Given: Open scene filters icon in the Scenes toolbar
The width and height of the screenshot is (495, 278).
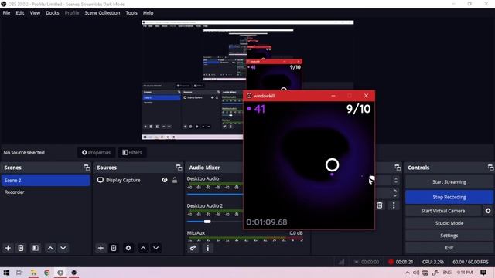Looking at the screenshot, I should tap(36, 248).
